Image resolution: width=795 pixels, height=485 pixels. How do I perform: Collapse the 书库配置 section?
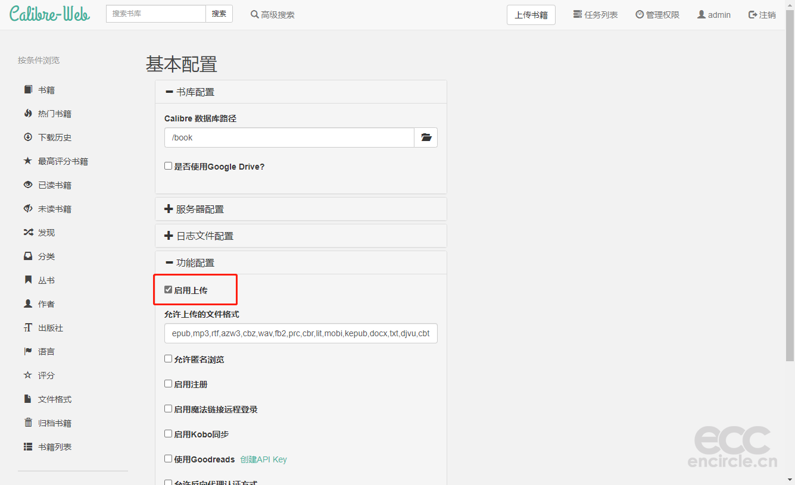[x=195, y=92]
